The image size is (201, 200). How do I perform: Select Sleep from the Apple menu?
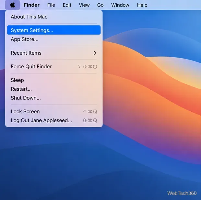(x=54, y=80)
